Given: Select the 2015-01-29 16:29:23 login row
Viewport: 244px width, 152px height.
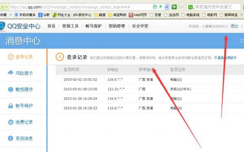Looking at the screenshot, I should coord(150,108).
